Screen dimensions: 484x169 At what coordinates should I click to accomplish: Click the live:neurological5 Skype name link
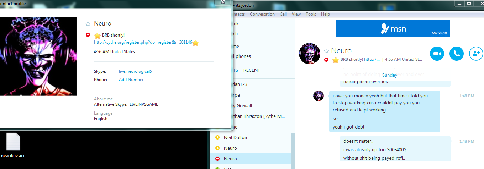[135, 71]
